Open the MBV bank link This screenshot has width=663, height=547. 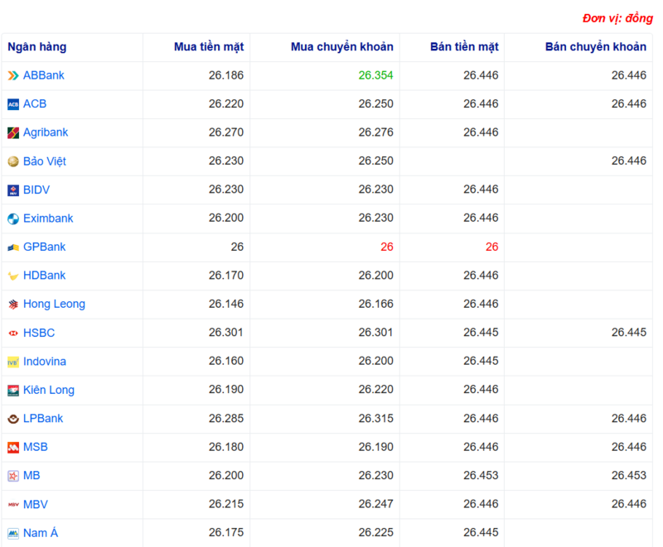[x=36, y=504]
